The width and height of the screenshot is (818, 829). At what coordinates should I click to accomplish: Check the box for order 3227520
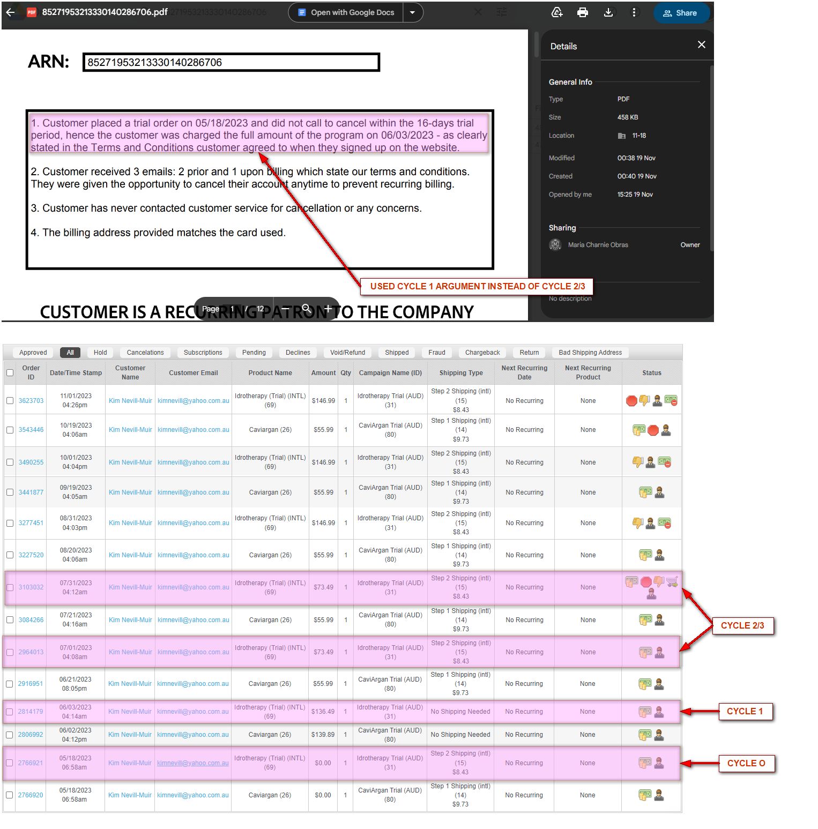[10, 555]
